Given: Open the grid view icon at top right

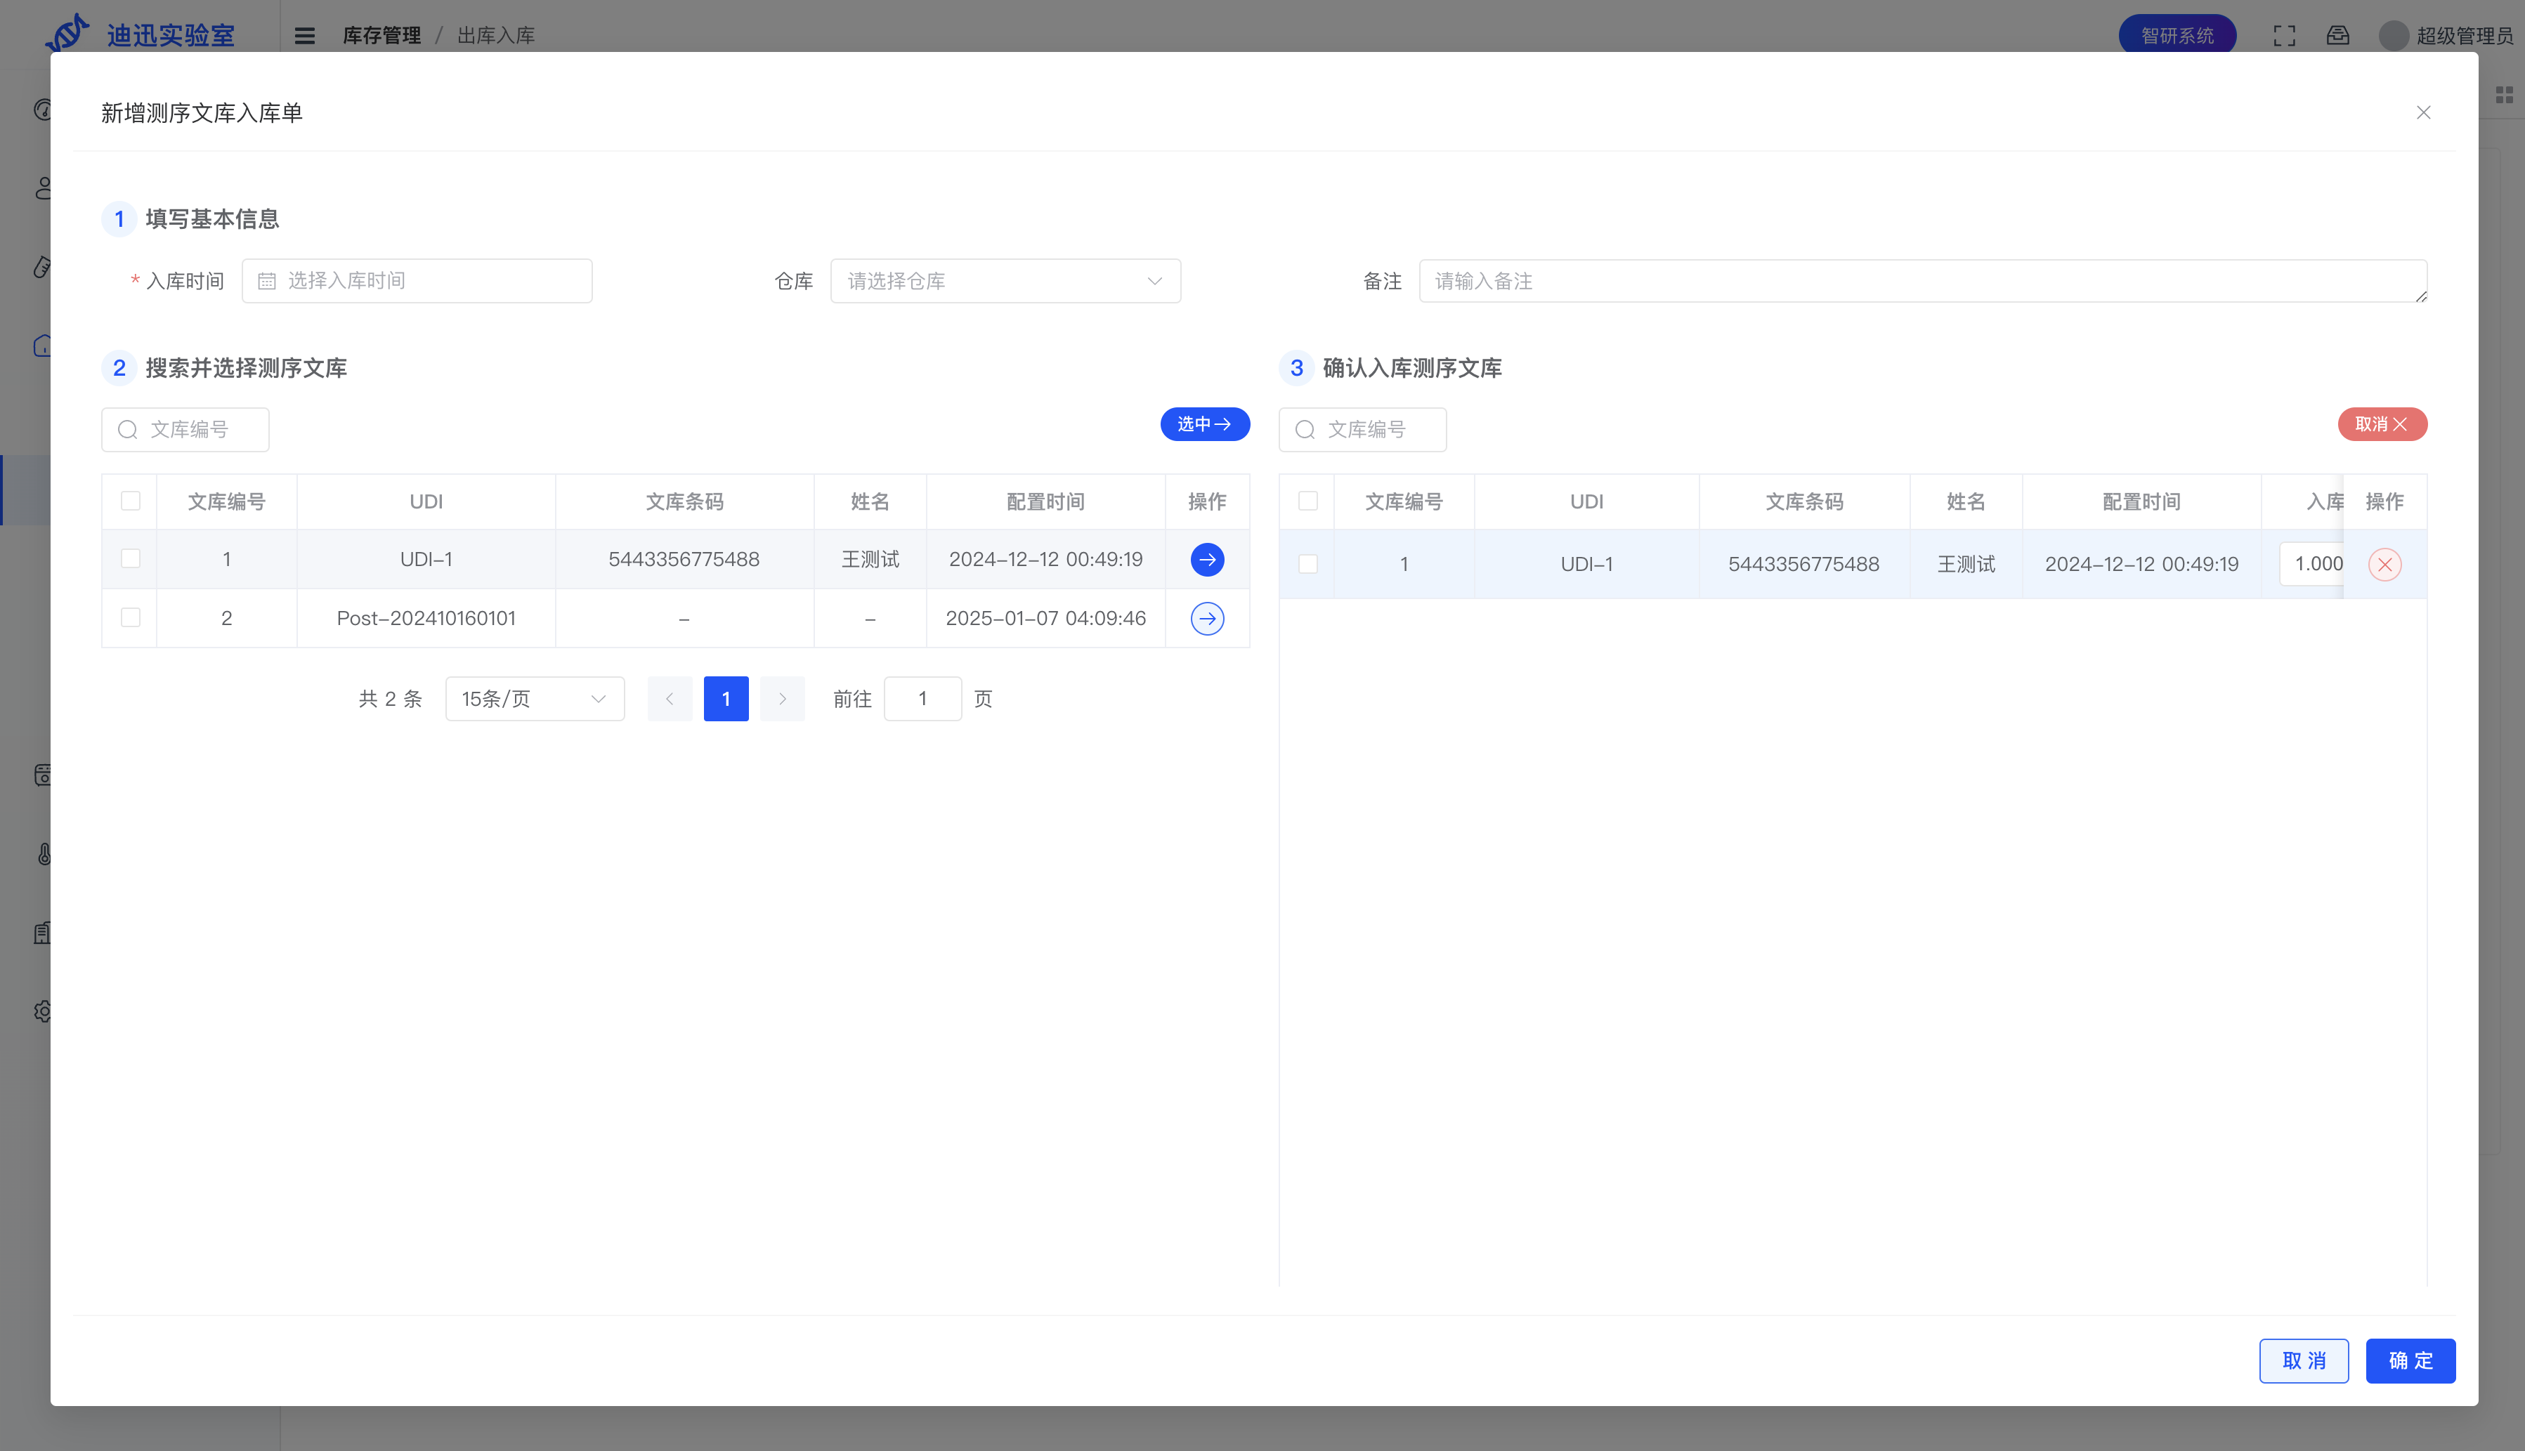Looking at the screenshot, I should point(2503,95).
